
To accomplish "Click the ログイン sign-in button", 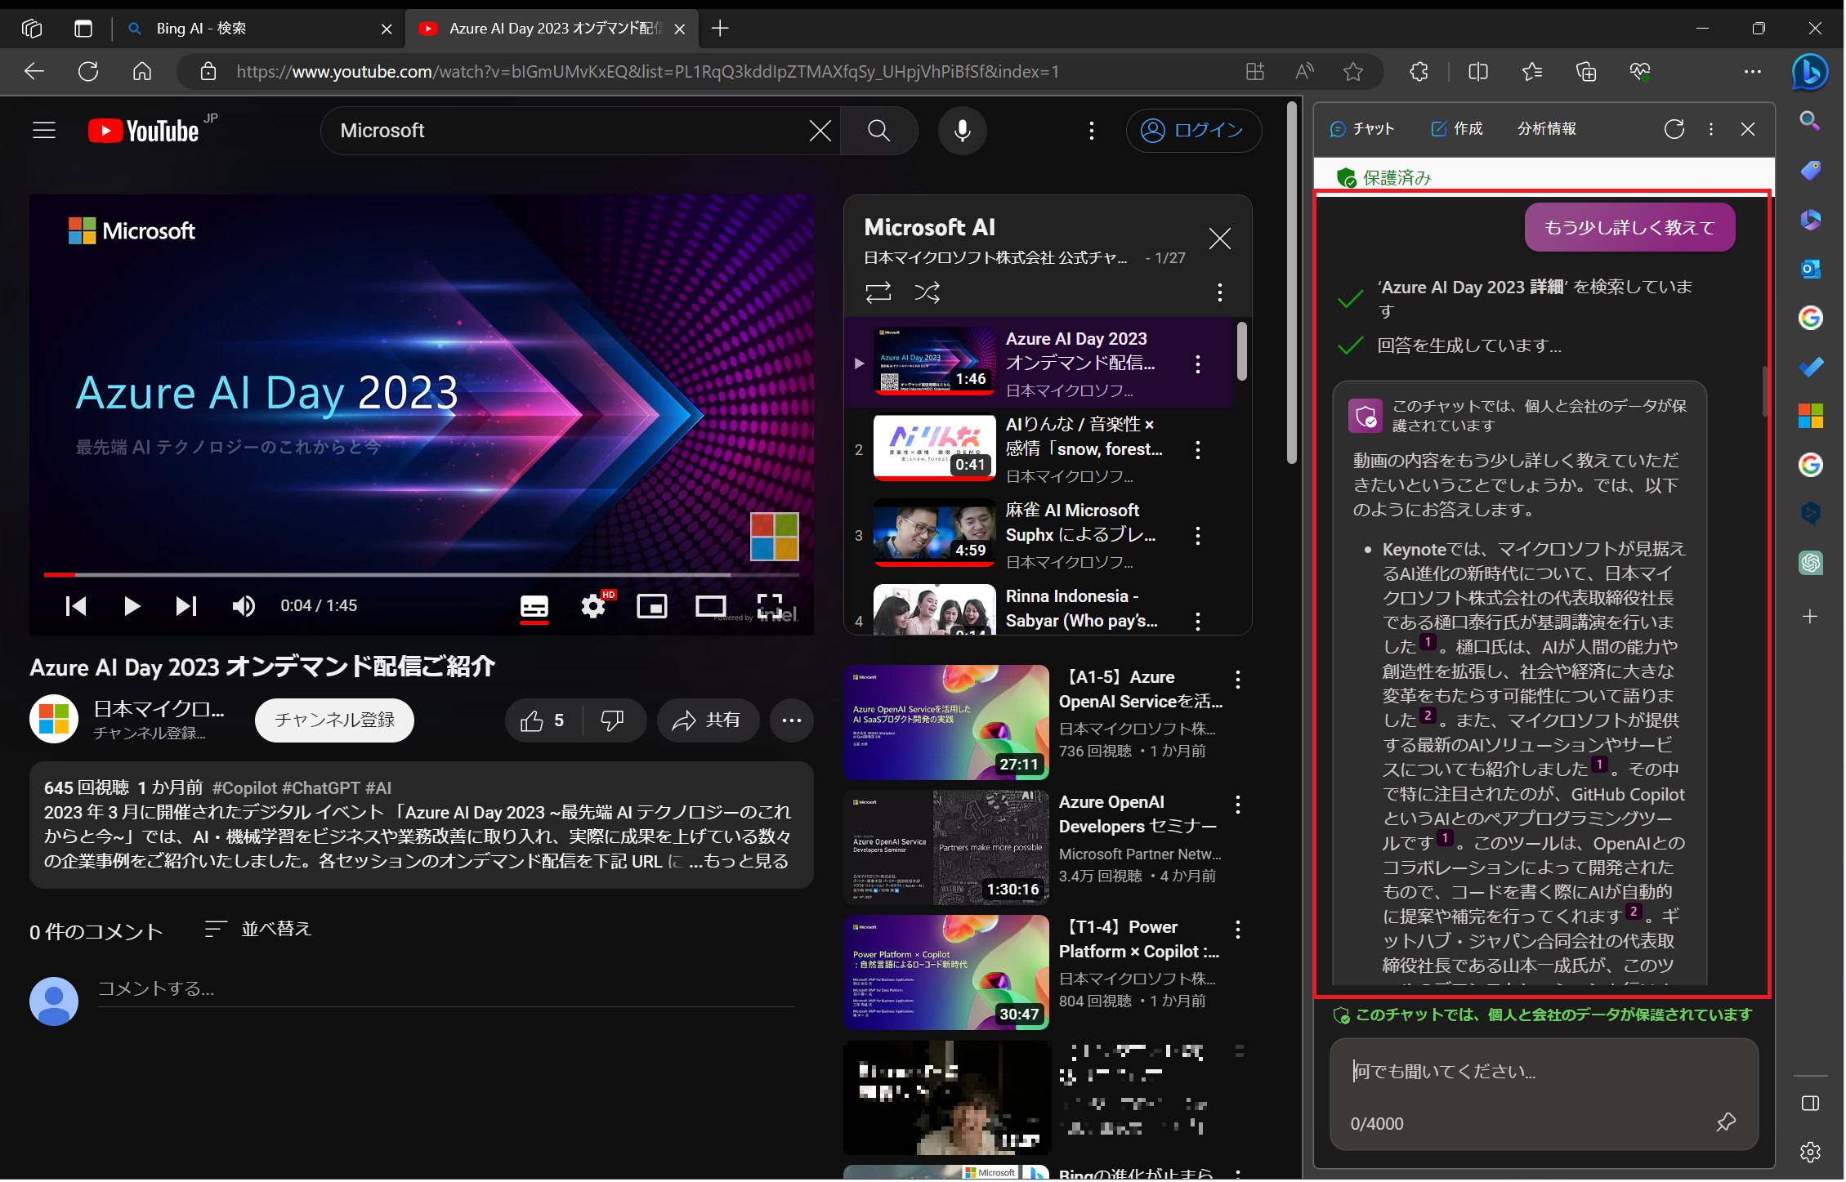I will (1193, 131).
